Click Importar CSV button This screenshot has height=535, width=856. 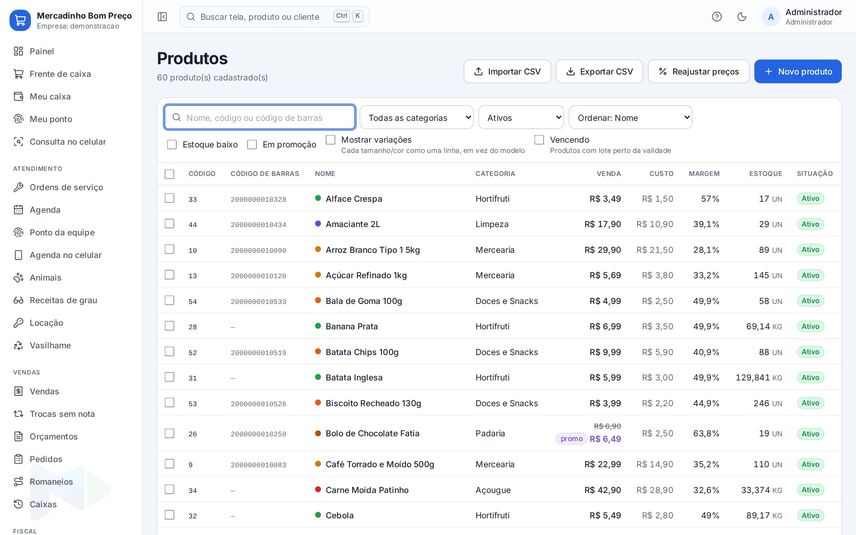pos(507,71)
